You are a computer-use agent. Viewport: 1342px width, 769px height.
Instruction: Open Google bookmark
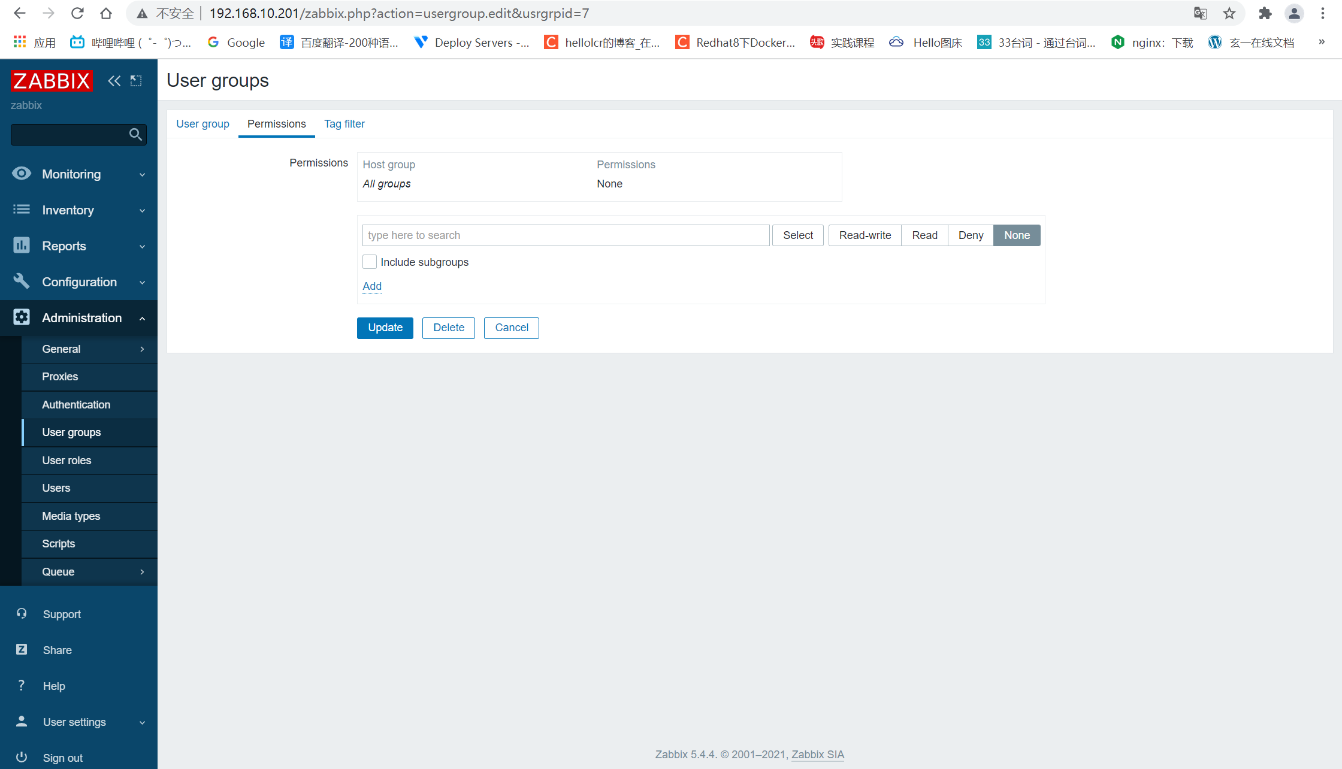click(236, 43)
